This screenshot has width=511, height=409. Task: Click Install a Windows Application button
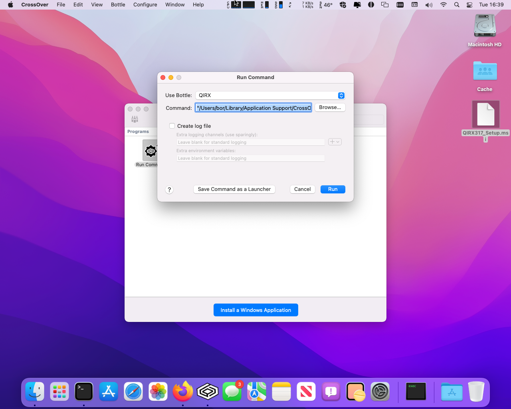coord(256,310)
